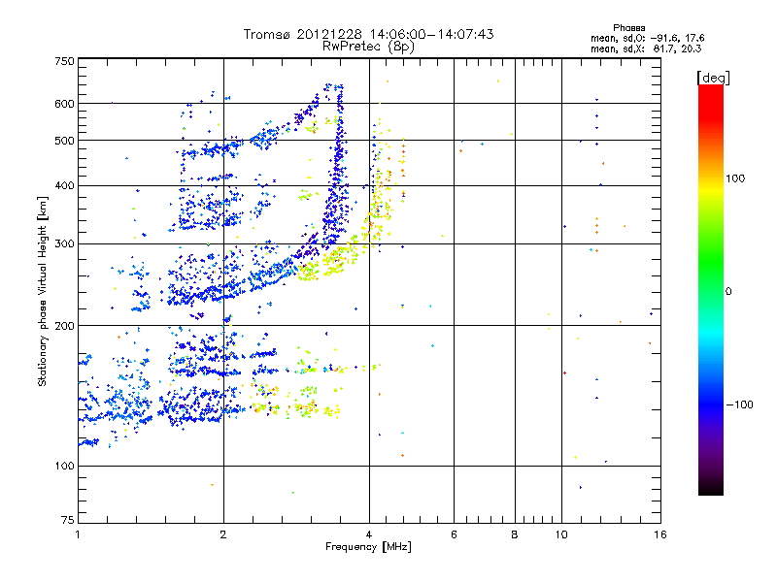Click the plot title 'Tromsø 20121228 14:06:00-14:07:43'

pyautogui.click(x=369, y=34)
